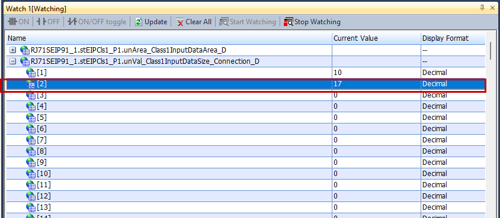Select array element [1] row
Screen dimensions: 500x218
coord(246,73)
